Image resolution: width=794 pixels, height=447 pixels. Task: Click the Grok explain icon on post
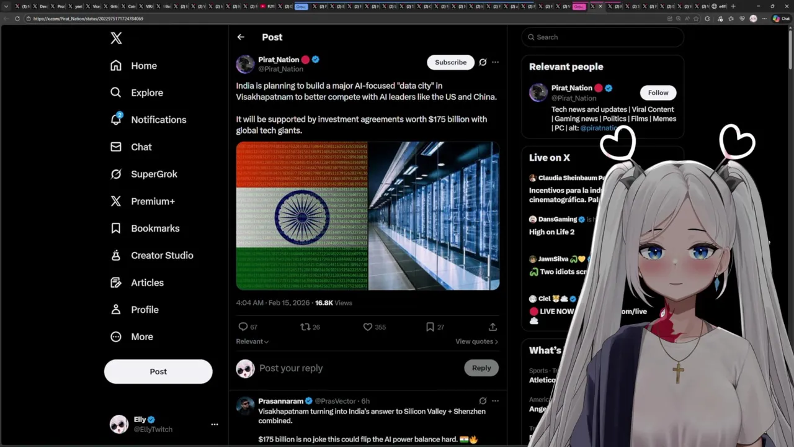pyautogui.click(x=483, y=62)
